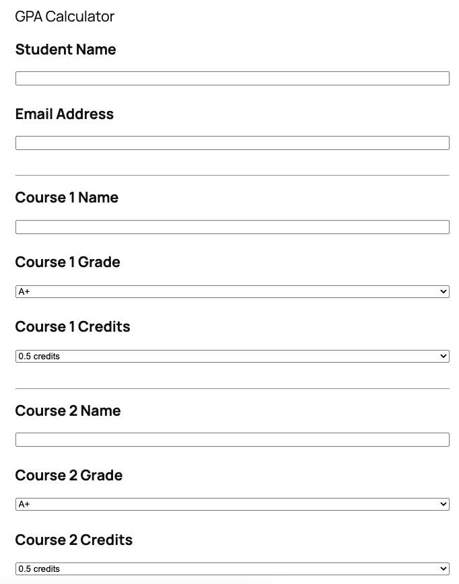Select the 0.5 credits value in Course 2 Credits
Image resolution: width=459 pixels, height=584 pixels.
[232, 568]
